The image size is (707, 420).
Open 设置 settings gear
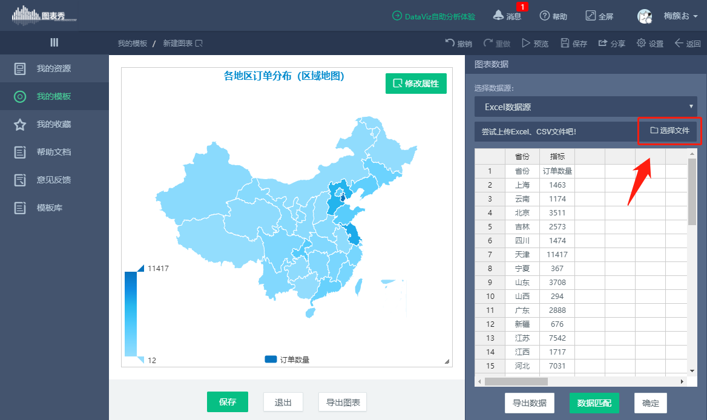click(650, 43)
